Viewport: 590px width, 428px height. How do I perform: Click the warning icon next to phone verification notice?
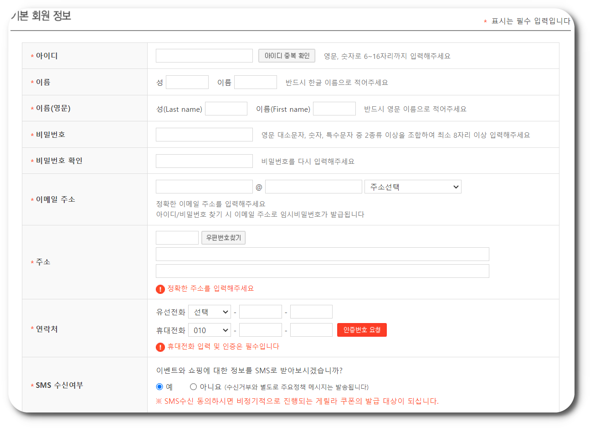[x=160, y=347]
